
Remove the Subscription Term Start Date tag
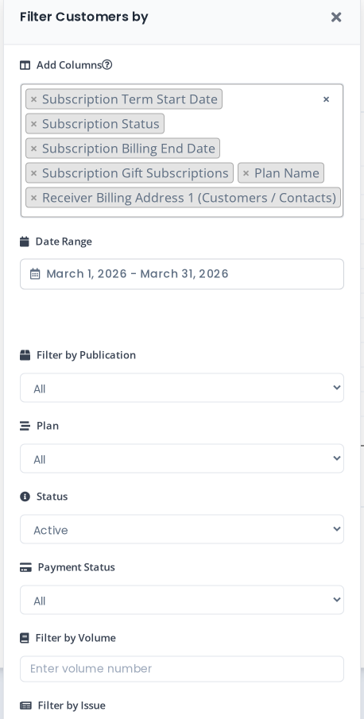point(33,99)
